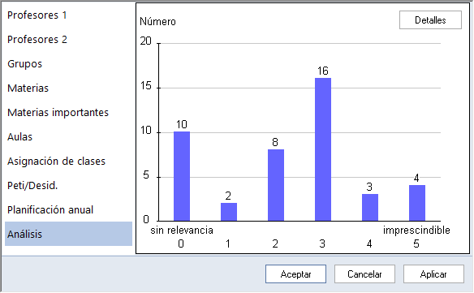Confirm with the Aceptar button
474x293 pixels.
coord(295,274)
